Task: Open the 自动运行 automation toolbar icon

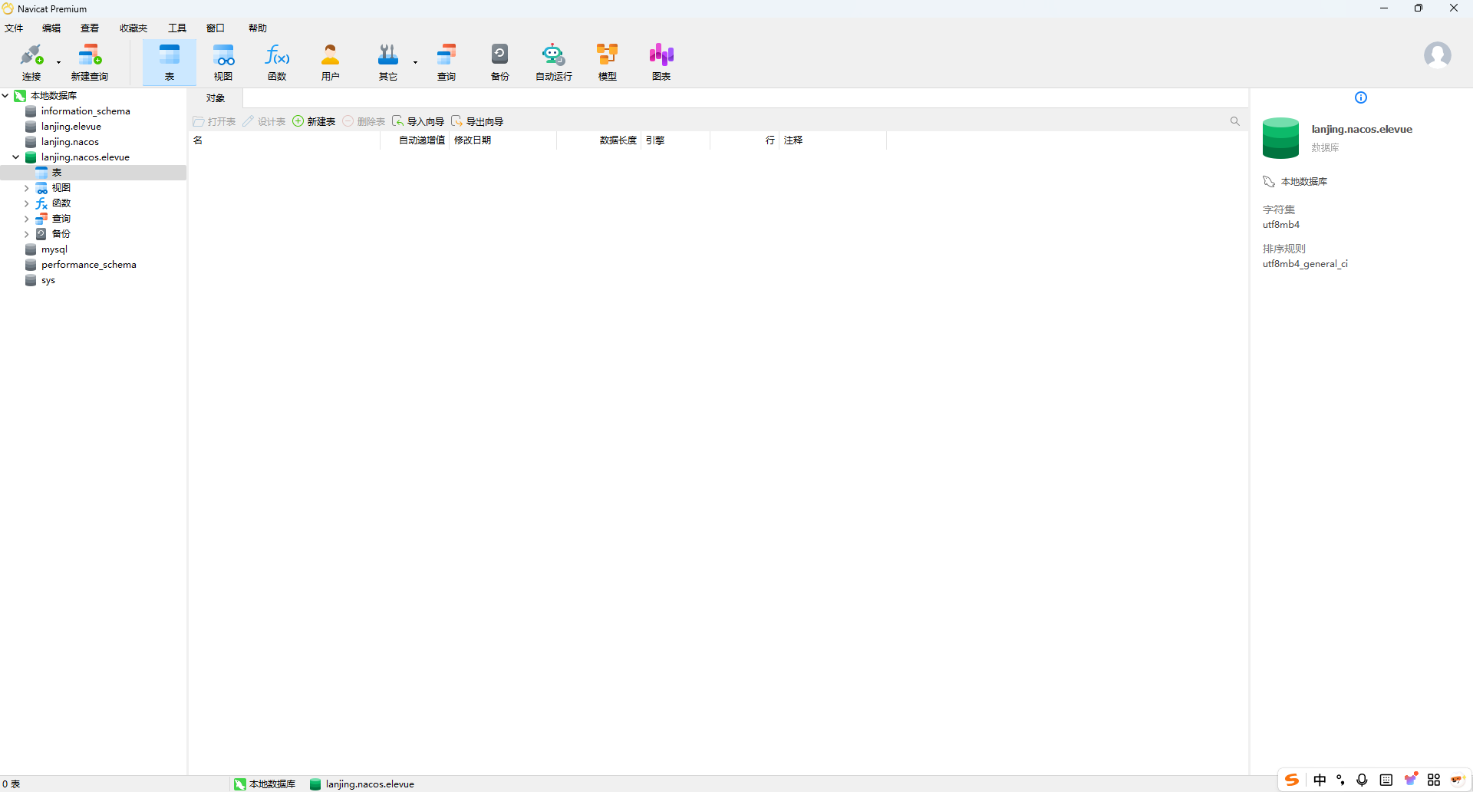Action: [554, 61]
